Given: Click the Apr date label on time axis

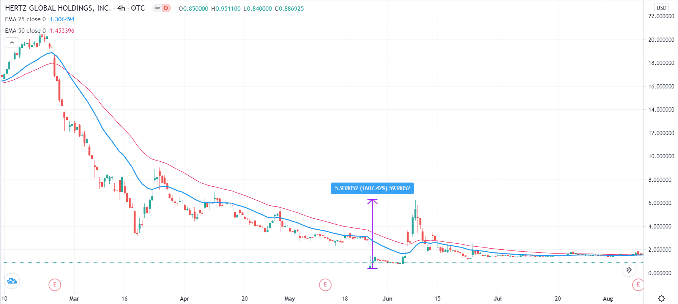Looking at the screenshot, I should tap(184, 299).
